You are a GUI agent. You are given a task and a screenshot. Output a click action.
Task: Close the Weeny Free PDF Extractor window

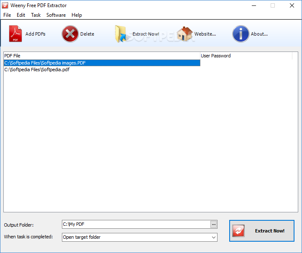pos(292,5)
